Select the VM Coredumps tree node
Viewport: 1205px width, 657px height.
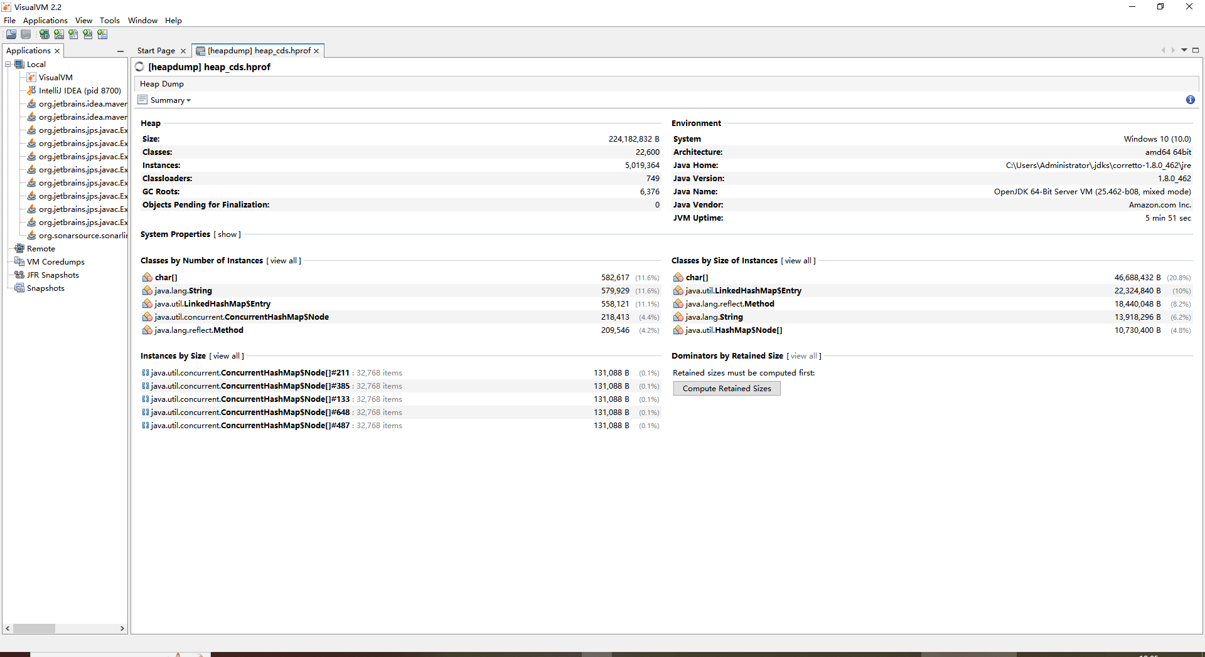pyautogui.click(x=56, y=261)
